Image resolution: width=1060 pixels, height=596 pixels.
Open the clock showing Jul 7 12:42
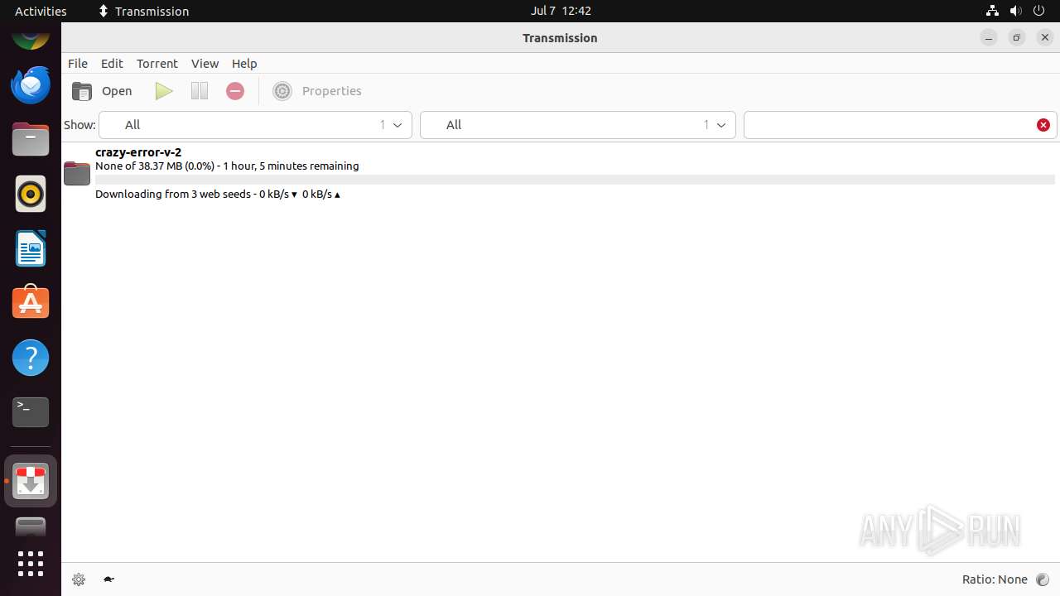pyautogui.click(x=561, y=11)
